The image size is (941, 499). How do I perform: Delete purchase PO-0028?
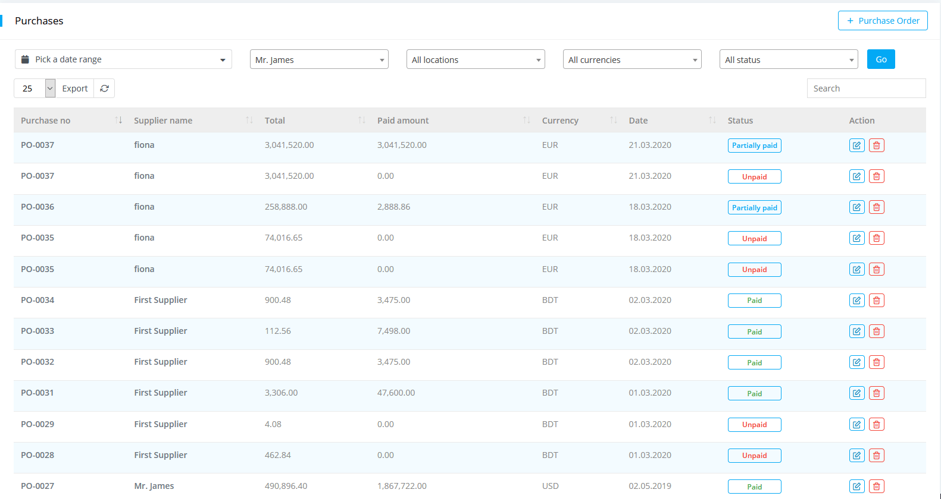pos(876,456)
